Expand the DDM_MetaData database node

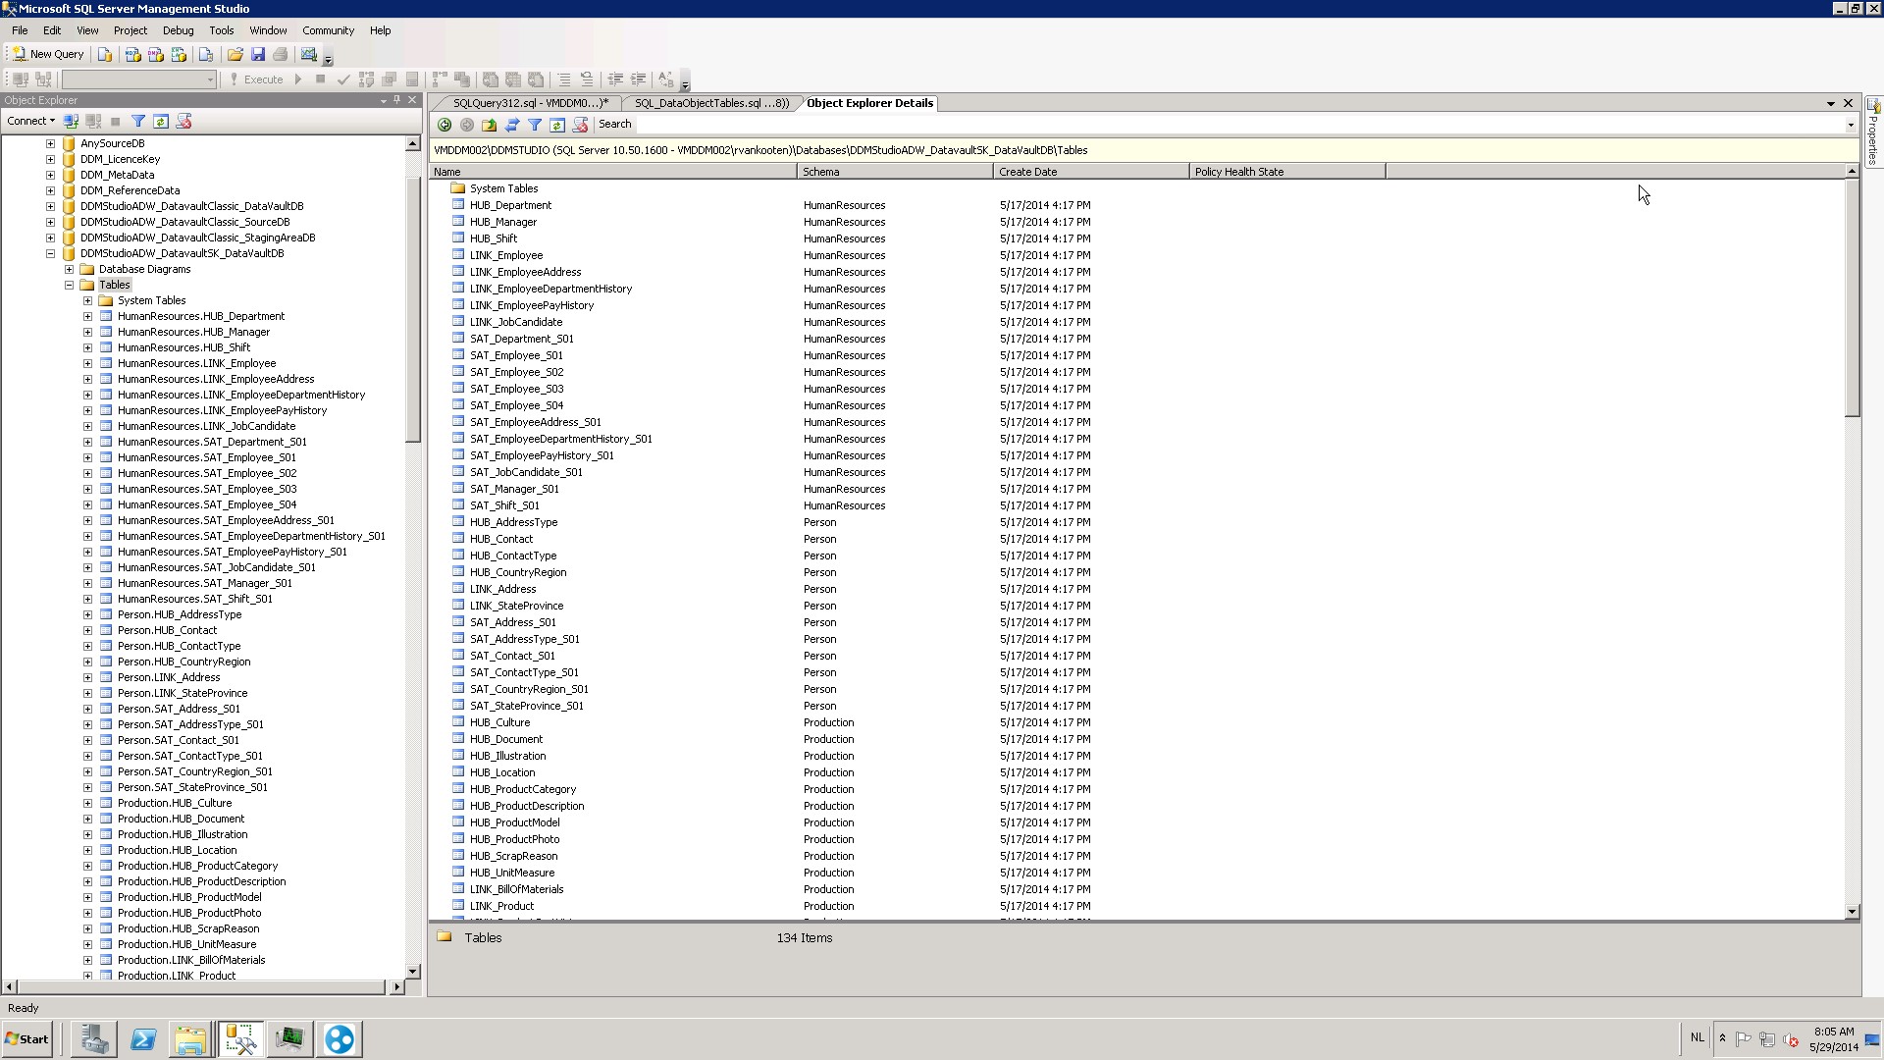click(50, 175)
